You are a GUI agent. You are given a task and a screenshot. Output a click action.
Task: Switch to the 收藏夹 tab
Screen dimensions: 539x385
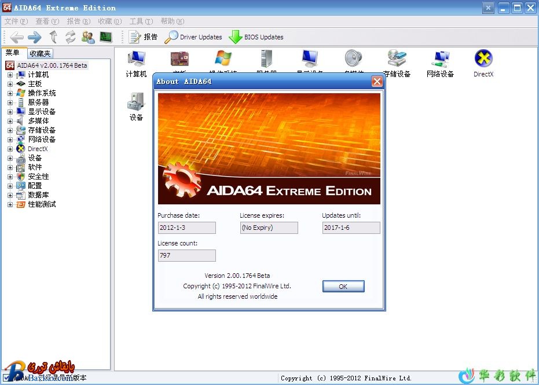(x=40, y=53)
